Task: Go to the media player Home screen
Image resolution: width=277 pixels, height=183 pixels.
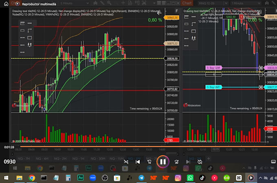Action: (x=6, y=4)
